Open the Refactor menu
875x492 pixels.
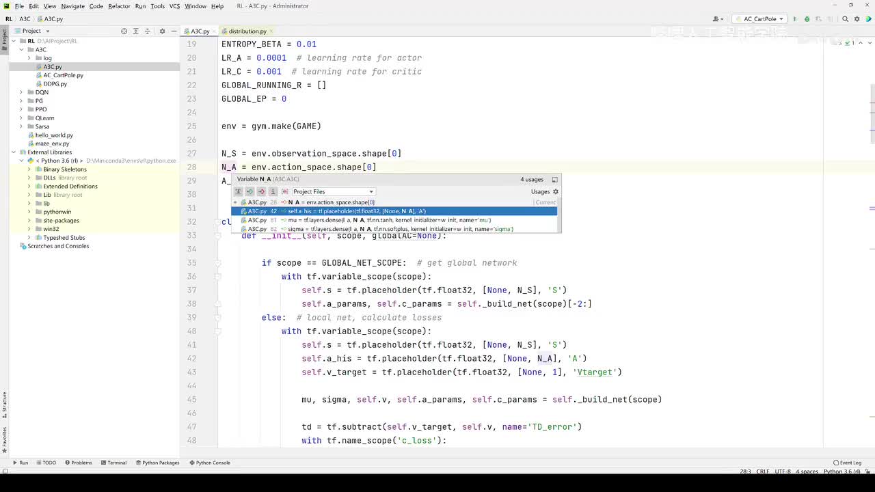(119, 6)
